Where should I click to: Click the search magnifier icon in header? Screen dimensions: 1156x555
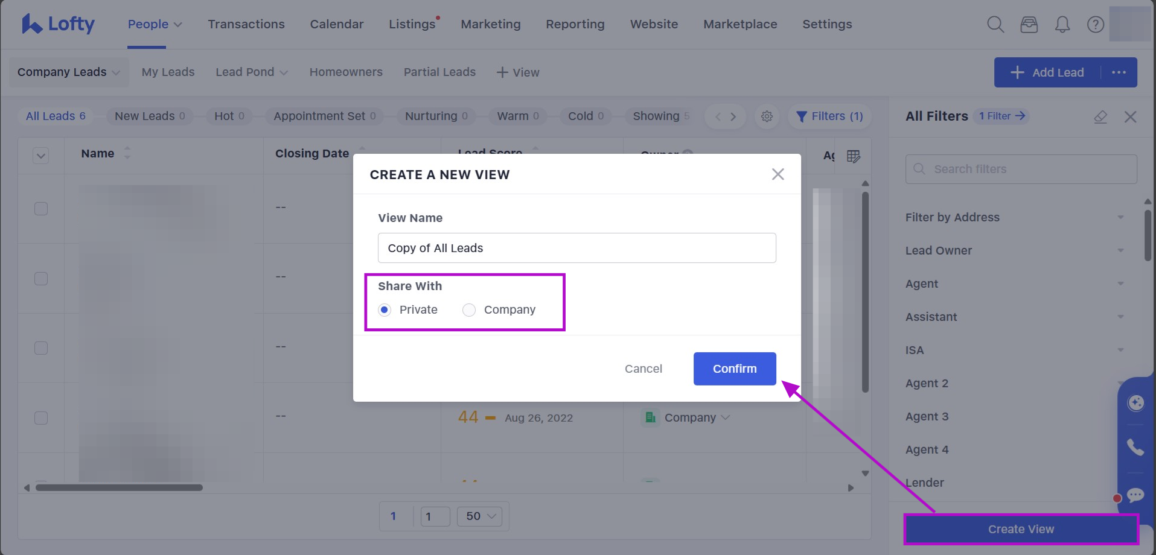pos(995,25)
